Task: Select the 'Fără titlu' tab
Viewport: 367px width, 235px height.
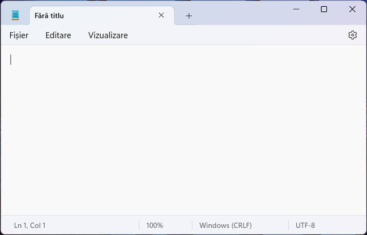Action: 85,16
